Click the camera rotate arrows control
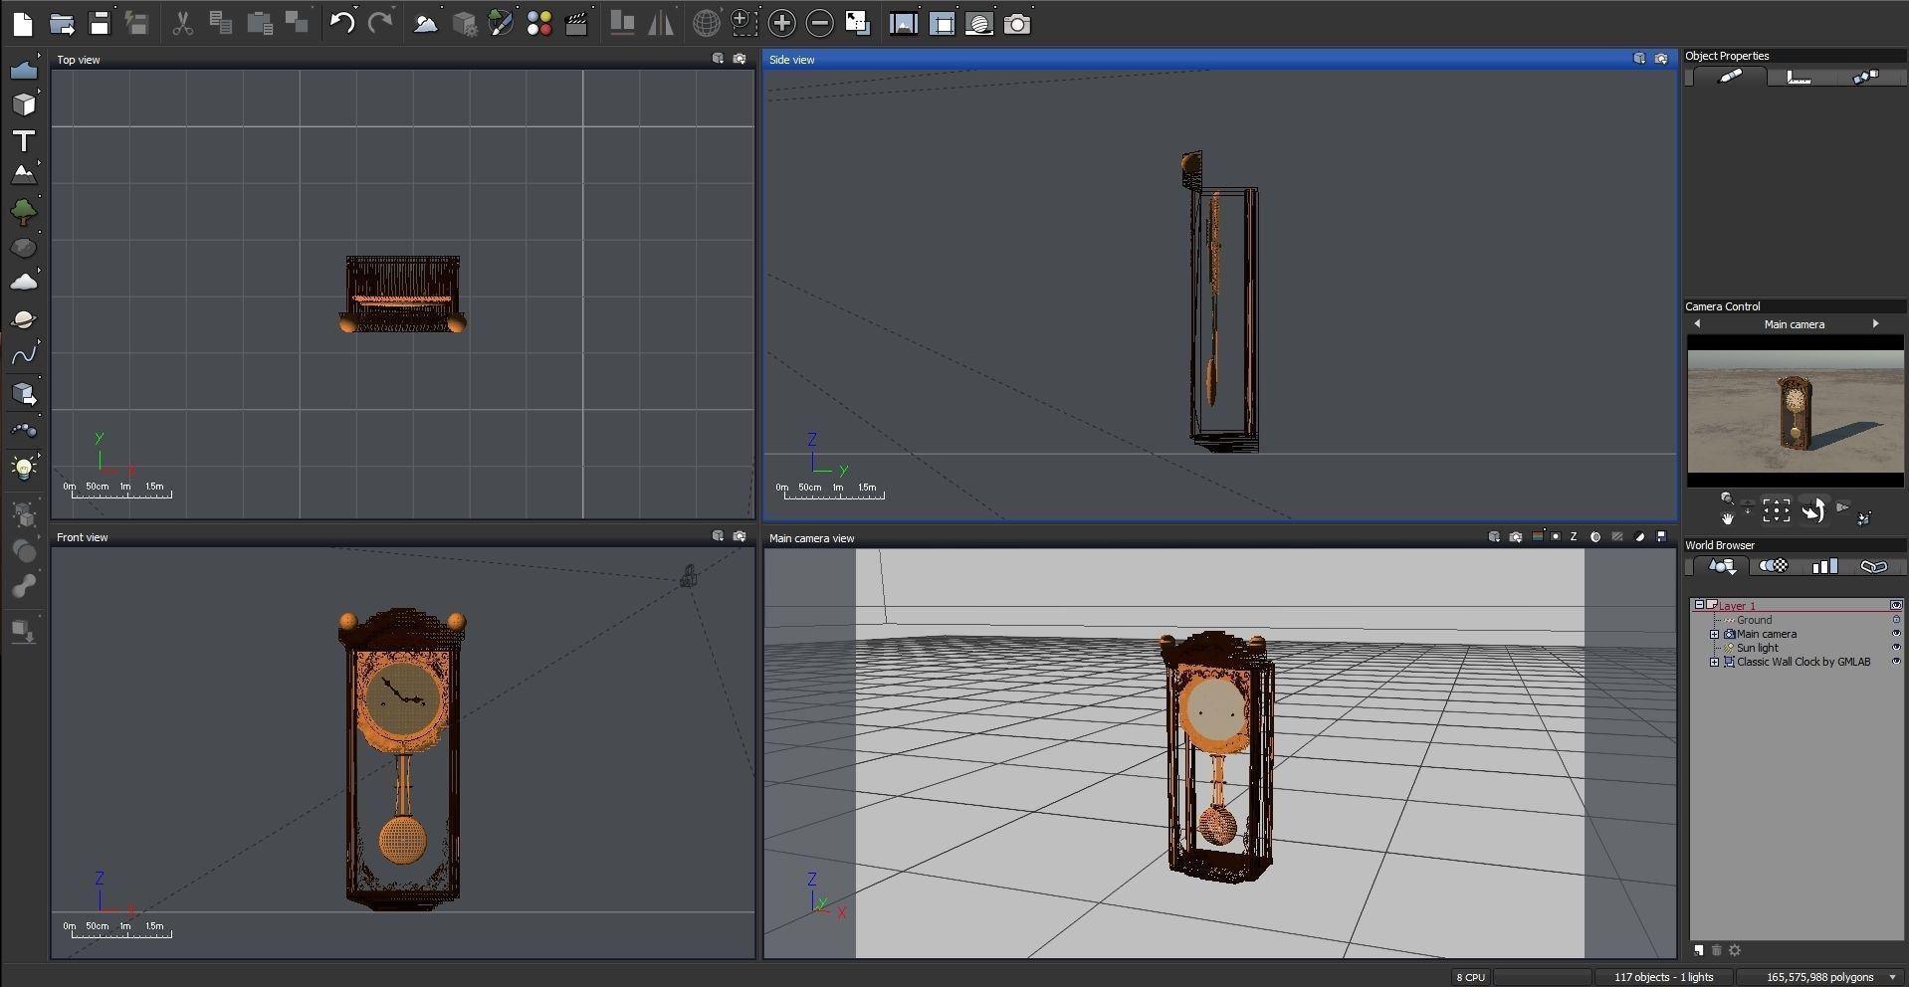Viewport: 1909px width, 987px height. 1812,510
